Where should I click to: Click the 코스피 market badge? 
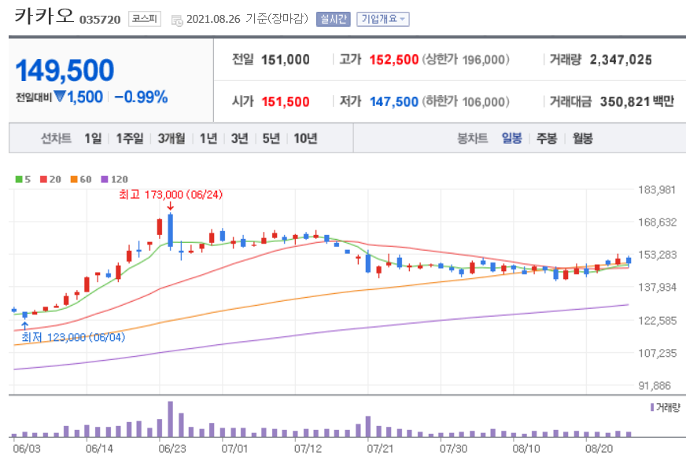click(x=145, y=19)
